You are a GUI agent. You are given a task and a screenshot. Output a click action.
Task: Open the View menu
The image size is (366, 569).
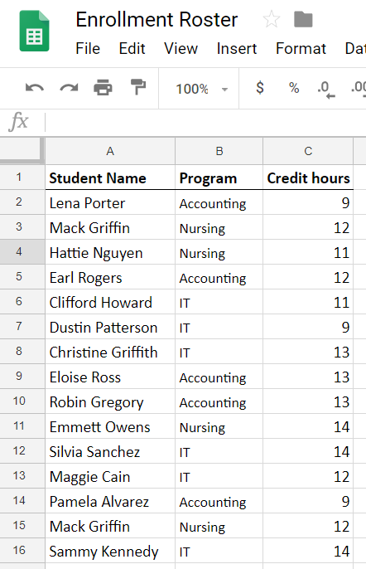[x=181, y=49]
